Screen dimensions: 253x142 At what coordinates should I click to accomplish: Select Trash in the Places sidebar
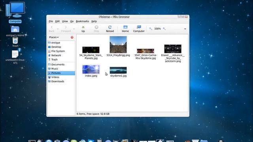click(61, 60)
